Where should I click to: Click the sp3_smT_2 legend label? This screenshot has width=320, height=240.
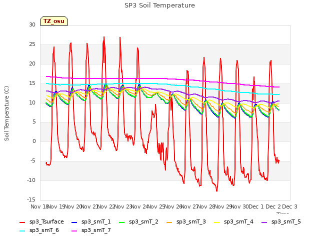coord(143,221)
